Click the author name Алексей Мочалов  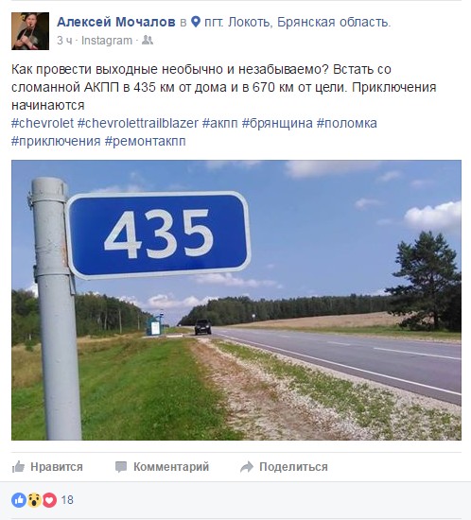[116, 22]
